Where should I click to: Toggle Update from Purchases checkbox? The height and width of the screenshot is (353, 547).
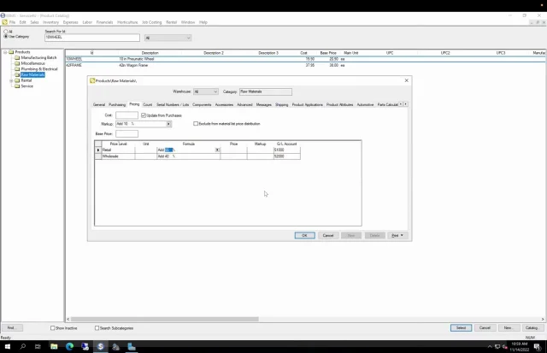click(x=143, y=115)
